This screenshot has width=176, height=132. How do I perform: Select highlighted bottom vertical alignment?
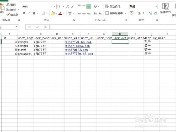coord(89,6)
